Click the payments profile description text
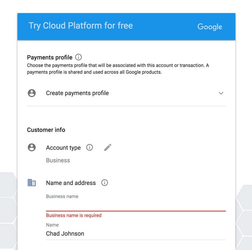 (118, 69)
